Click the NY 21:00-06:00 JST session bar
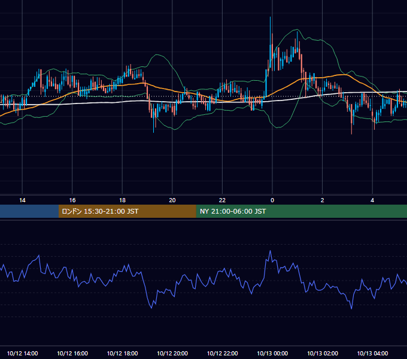This screenshot has height=359, width=407. click(301, 211)
